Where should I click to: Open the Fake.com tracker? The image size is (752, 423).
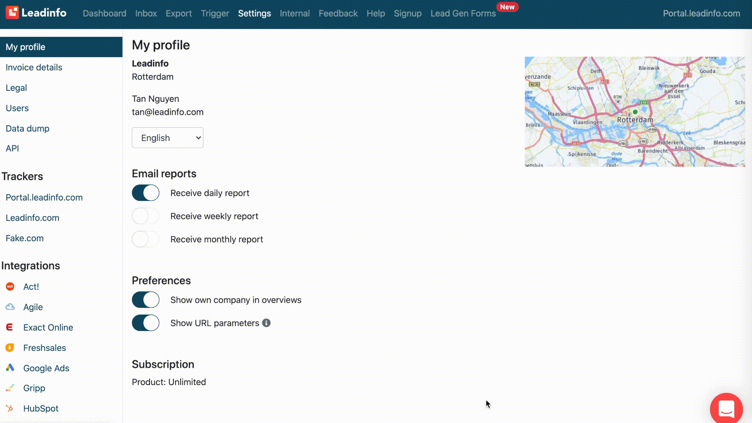click(x=25, y=238)
